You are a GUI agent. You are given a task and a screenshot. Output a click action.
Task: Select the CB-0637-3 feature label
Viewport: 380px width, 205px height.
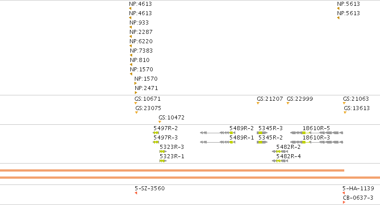358,198
